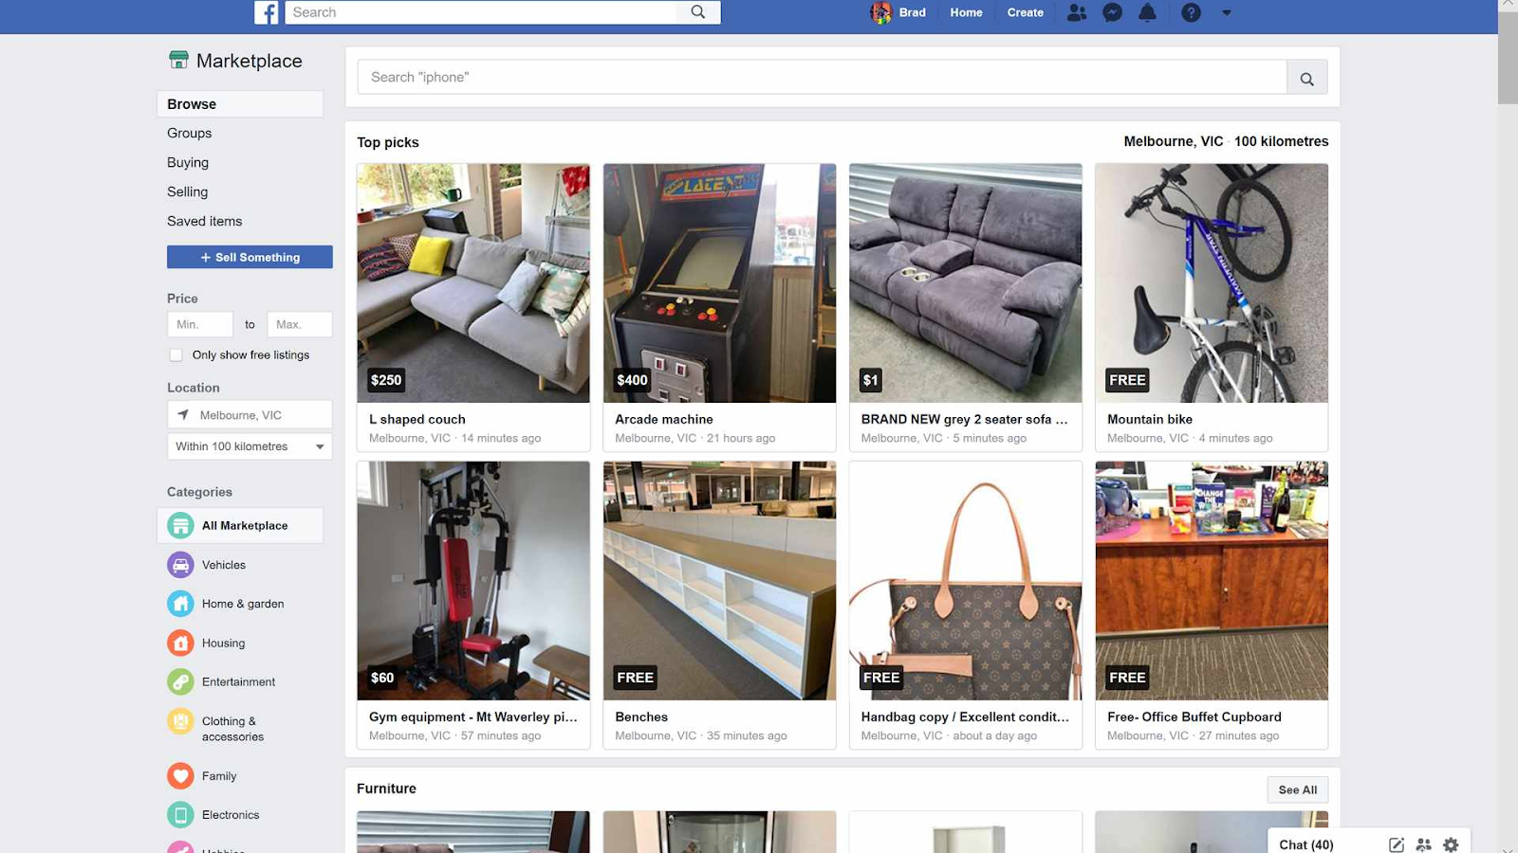Open the Melbourne, VIC location selector
Image resolution: width=1518 pixels, height=853 pixels.
pos(250,415)
